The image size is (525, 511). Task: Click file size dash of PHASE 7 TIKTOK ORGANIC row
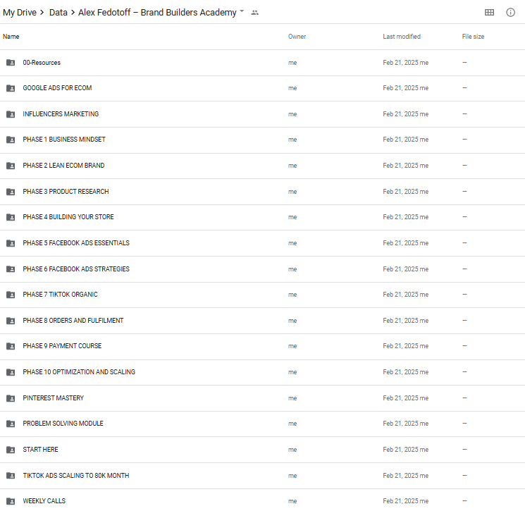(464, 295)
